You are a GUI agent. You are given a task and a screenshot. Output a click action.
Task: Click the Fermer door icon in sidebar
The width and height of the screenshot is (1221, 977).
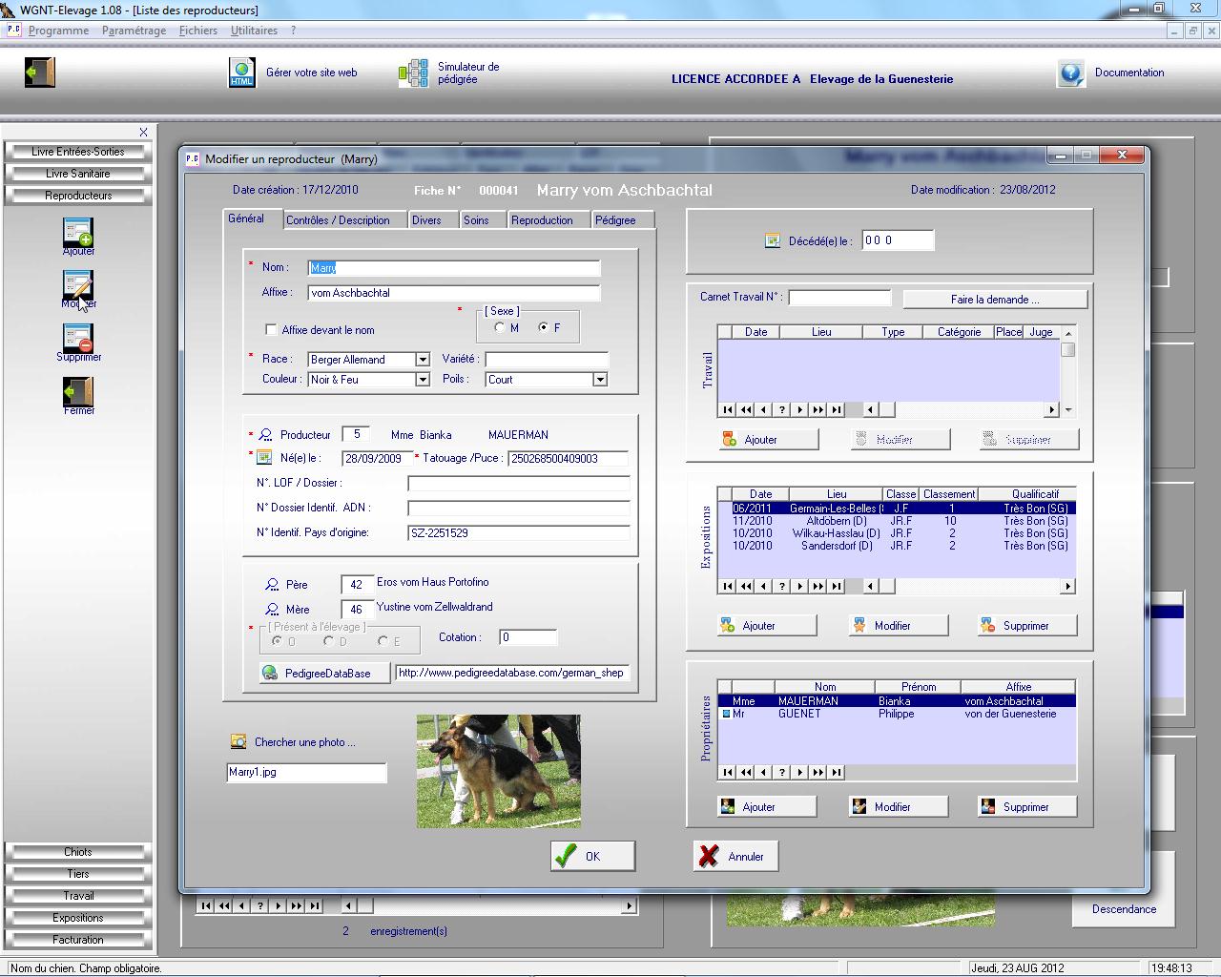(x=78, y=392)
